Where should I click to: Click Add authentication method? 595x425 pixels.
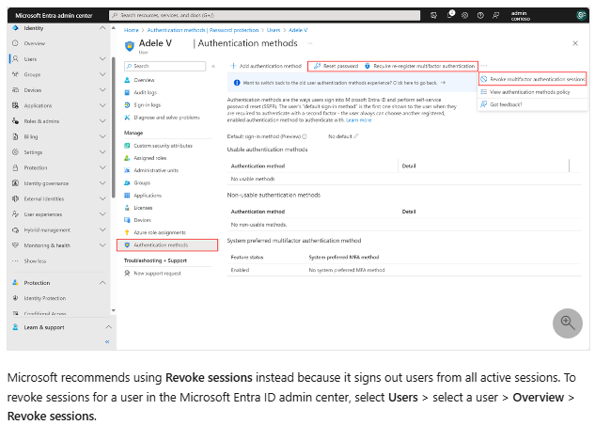coord(266,66)
